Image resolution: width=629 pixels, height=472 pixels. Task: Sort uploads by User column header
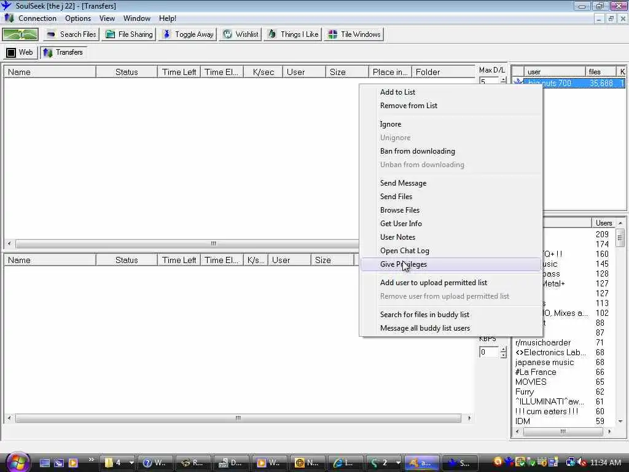tap(290, 260)
